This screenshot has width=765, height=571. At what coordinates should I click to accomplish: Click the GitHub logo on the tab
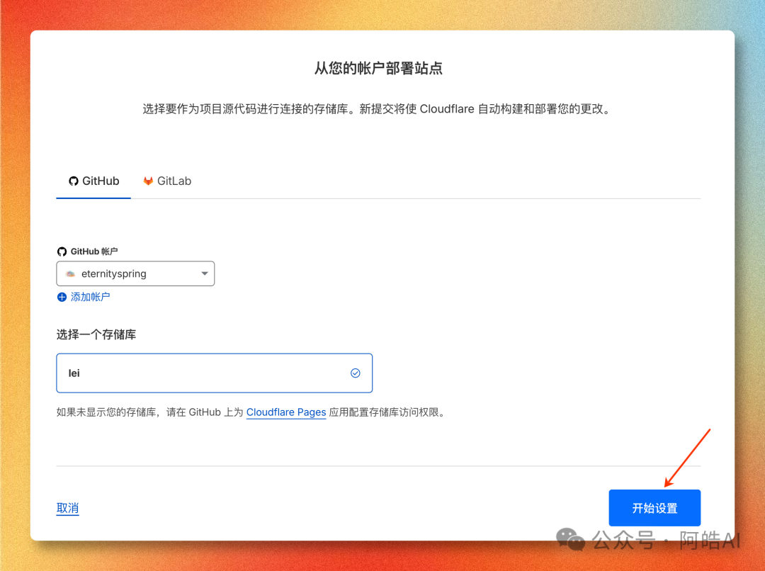[74, 181]
